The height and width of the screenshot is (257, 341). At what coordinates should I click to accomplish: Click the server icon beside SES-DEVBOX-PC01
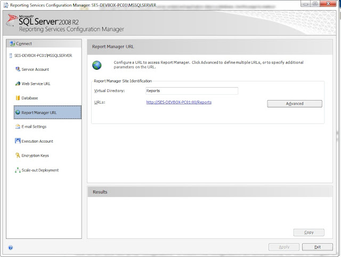11,56
